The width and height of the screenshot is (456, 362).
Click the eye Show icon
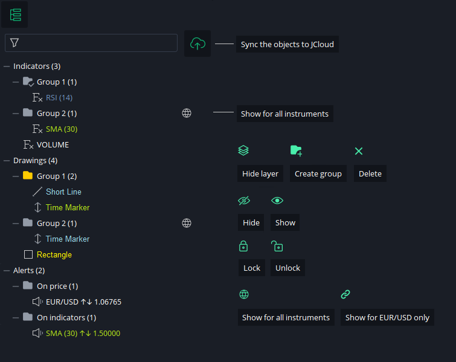point(277,201)
